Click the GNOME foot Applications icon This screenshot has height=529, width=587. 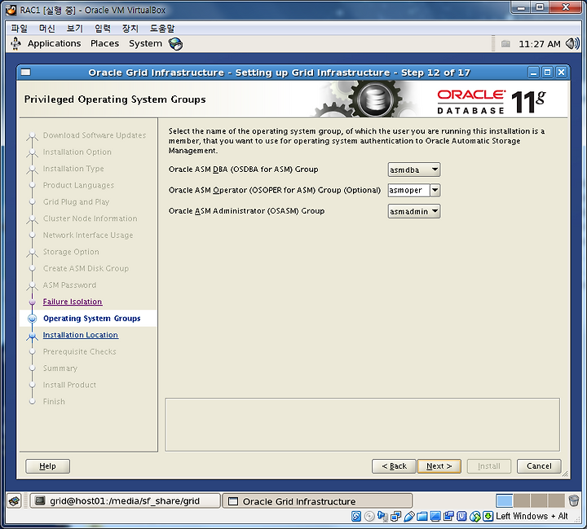point(15,44)
